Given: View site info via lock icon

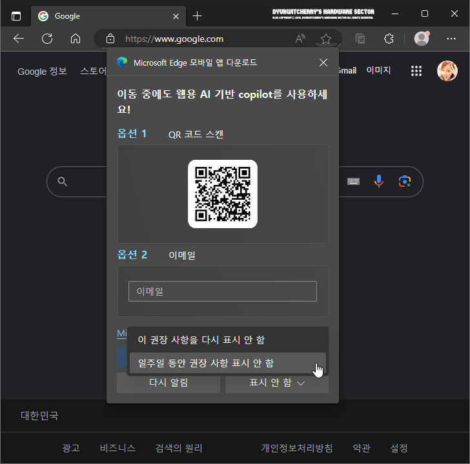Looking at the screenshot, I should 110,39.
